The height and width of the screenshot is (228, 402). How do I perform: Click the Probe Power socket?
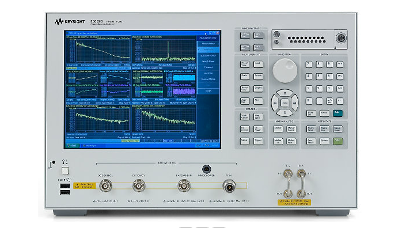pyautogui.click(x=206, y=169)
